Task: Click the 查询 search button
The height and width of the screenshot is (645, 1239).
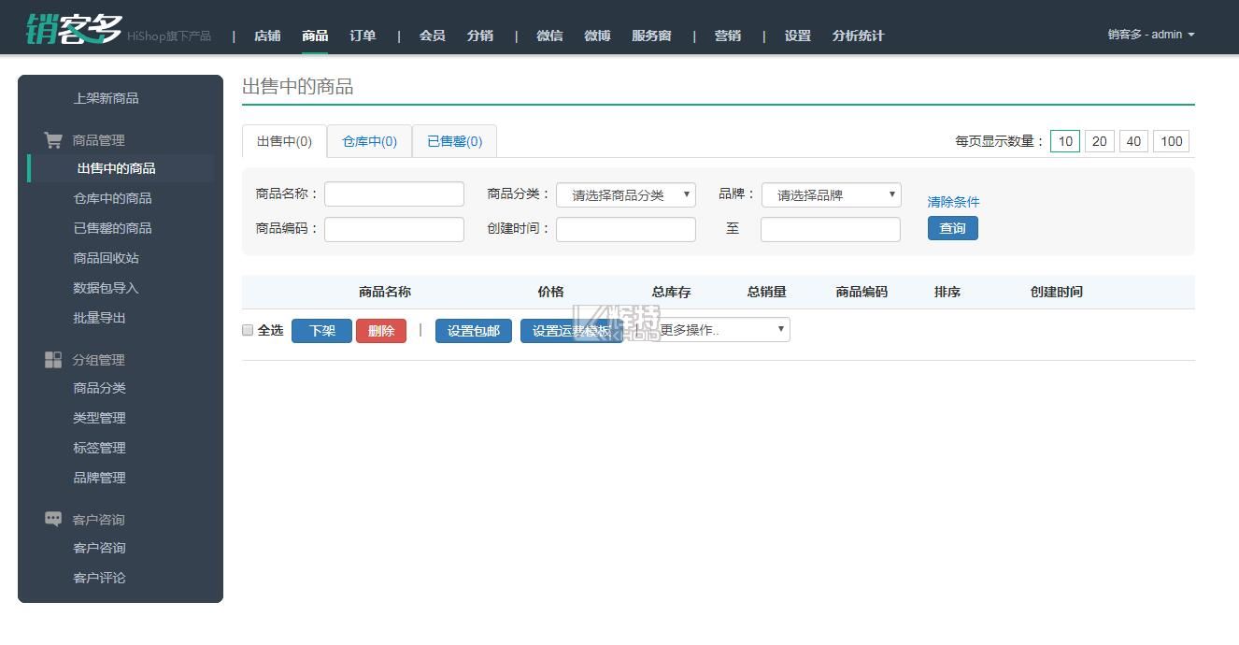Action: tap(952, 228)
